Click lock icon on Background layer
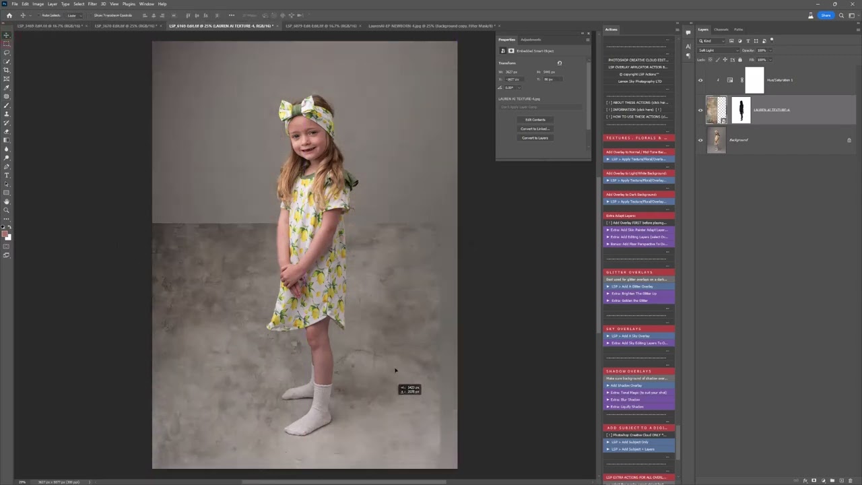The width and height of the screenshot is (862, 485). point(849,140)
